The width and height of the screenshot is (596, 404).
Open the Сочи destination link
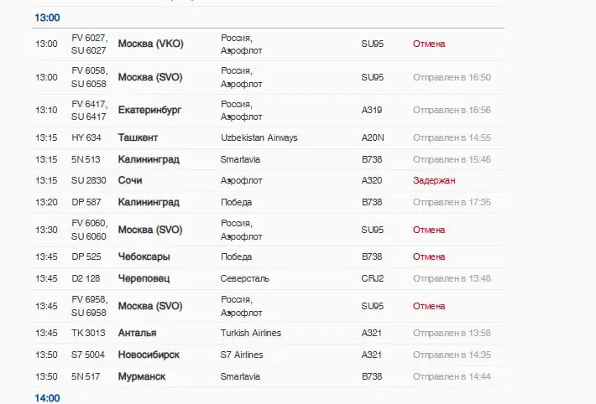tap(131, 180)
